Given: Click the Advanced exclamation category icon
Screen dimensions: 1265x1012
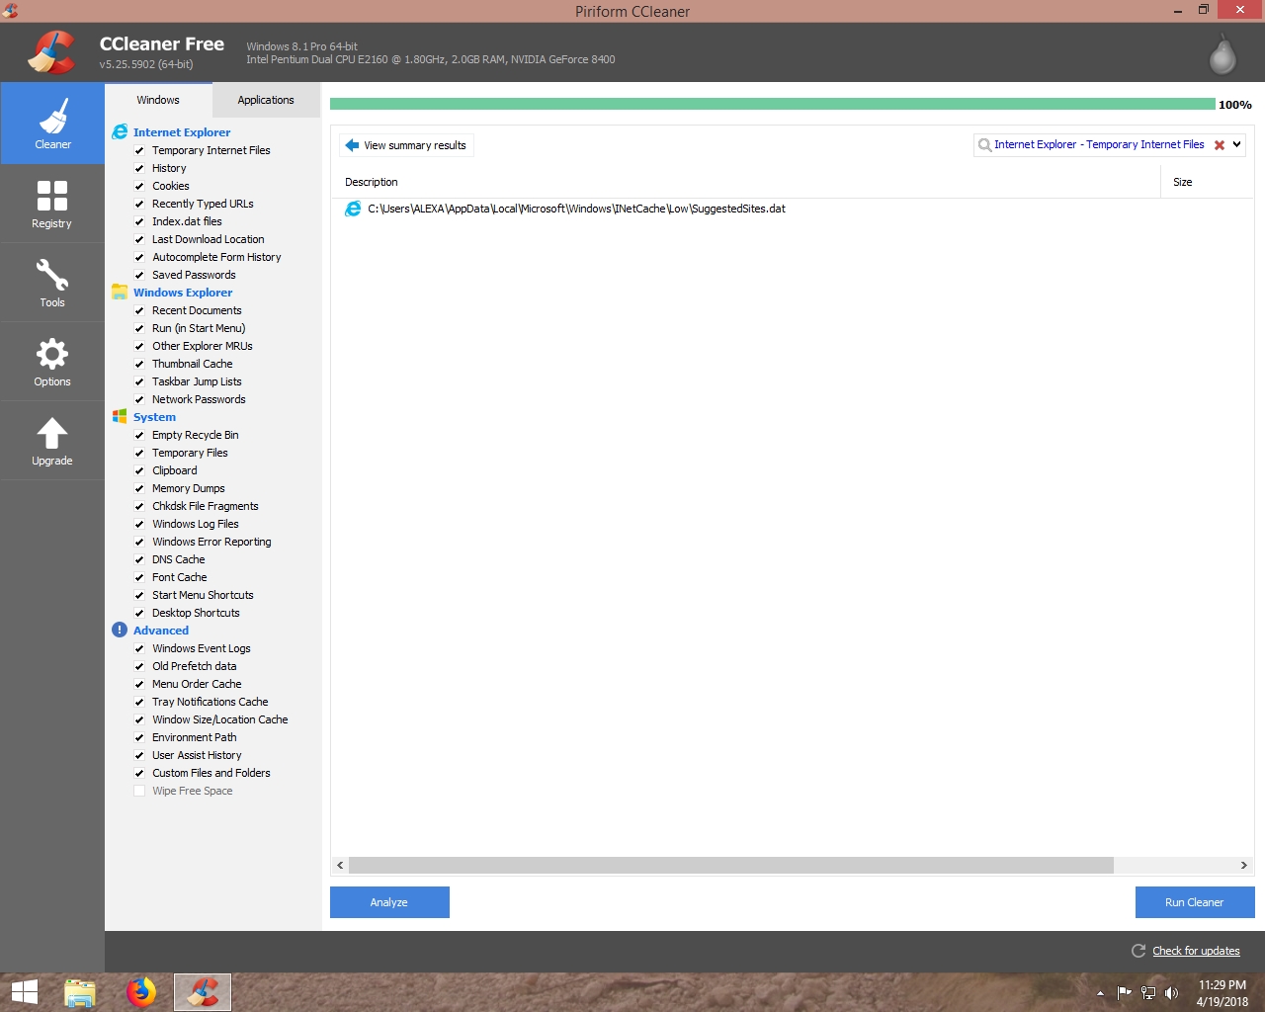Looking at the screenshot, I should pyautogui.click(x=120, y=630).
